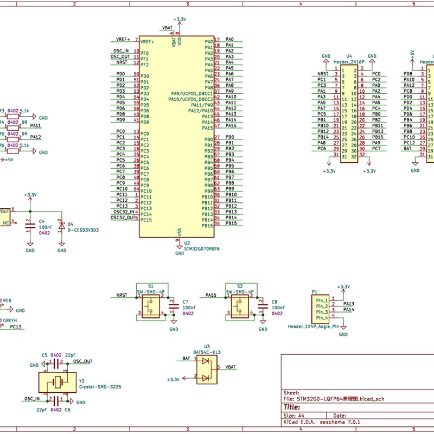
Task: Select the U4 2x16 header symbol body
Action: [349, 114]
